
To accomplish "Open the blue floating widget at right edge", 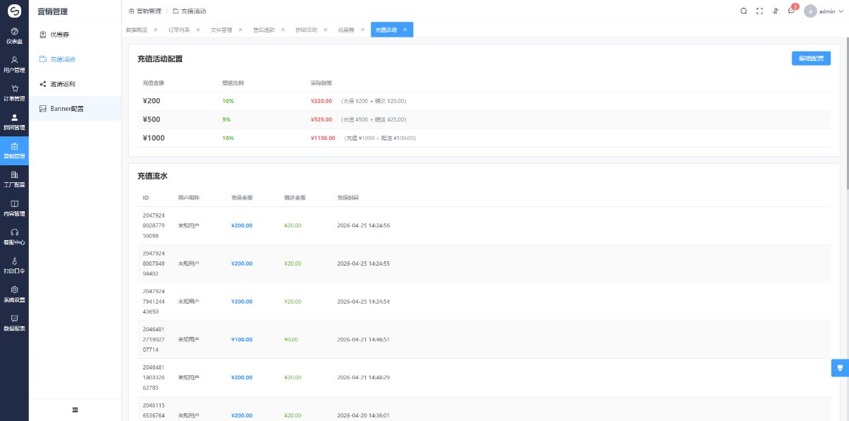I will click(840, 368).
